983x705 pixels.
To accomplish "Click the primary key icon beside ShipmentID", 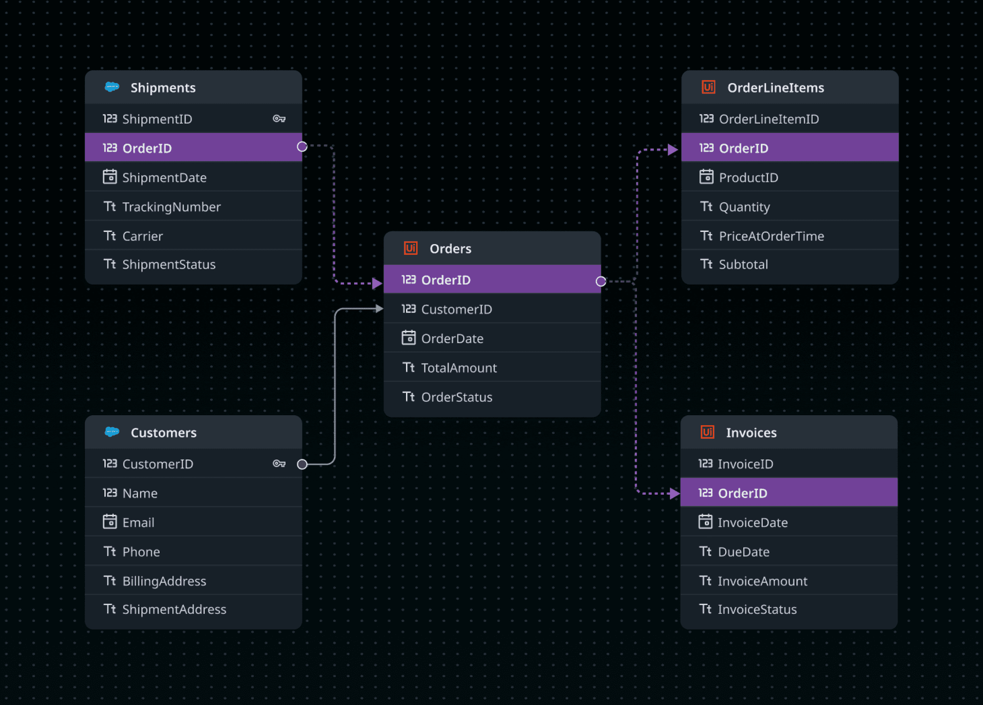I will click(x=279, y=119).
